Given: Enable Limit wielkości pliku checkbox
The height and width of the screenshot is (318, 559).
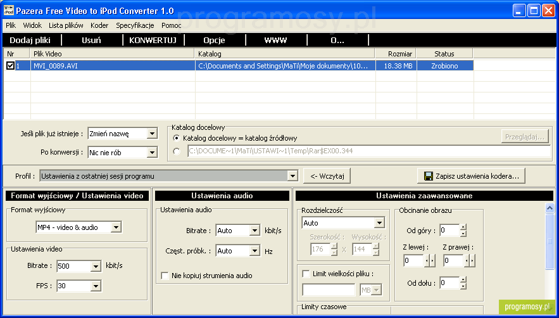Looking at the screenshot, I should pos(306,274).
